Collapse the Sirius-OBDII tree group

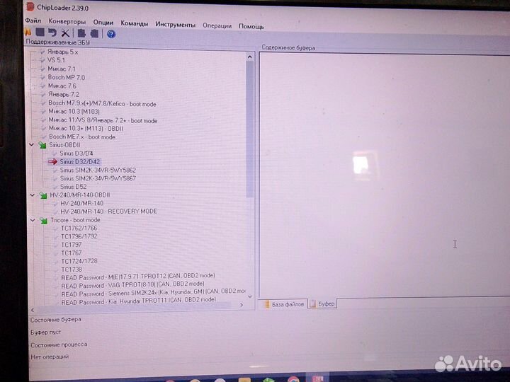coord(31,145)
